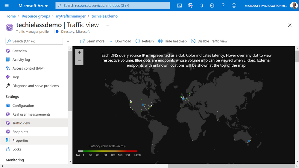Open the Overview menu item

(x=34, y=51)
